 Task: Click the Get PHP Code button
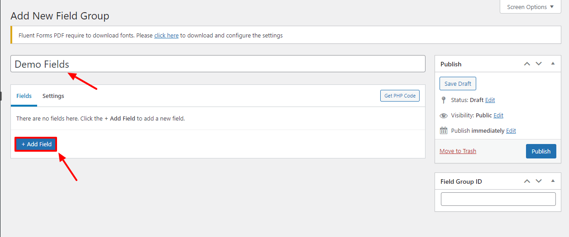pos(400,96)
